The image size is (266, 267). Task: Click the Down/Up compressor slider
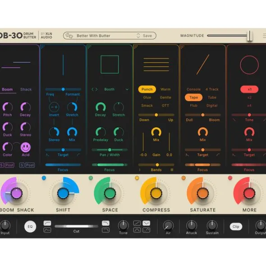click(x=156, y=115)
